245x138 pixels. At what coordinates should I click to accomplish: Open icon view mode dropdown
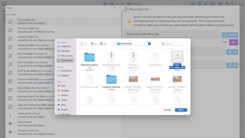coord(93,44)
